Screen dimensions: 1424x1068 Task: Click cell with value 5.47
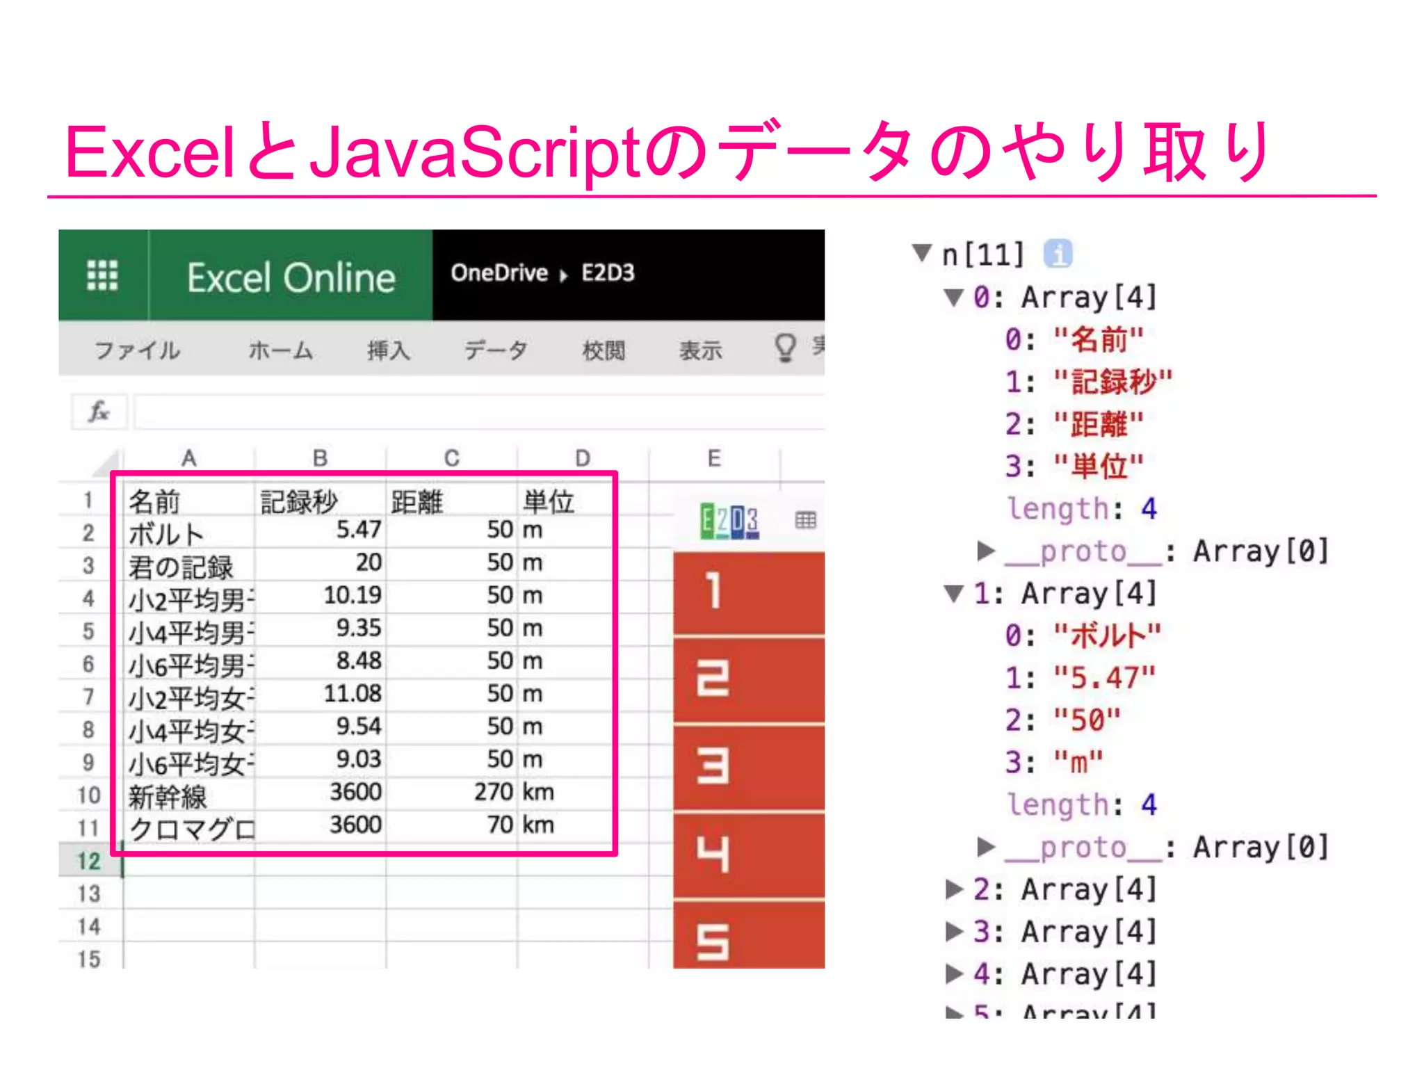pos(320,531)
